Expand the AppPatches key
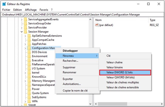This screenshot has height=107, width=165. point(25,44)
